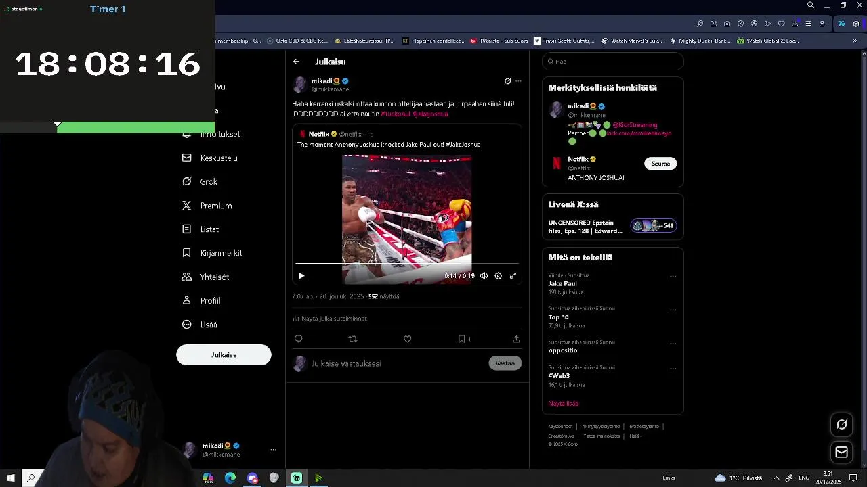
Task: Open the UNCENSORED Epstein files live space
Action: (613, 227)
